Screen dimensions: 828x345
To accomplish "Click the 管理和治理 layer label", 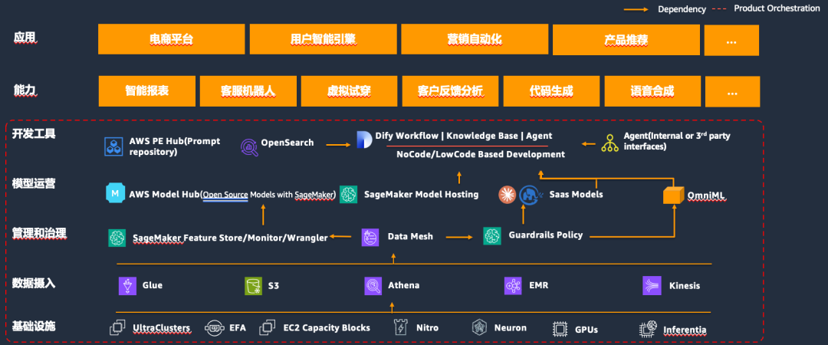I will point(39,233).
